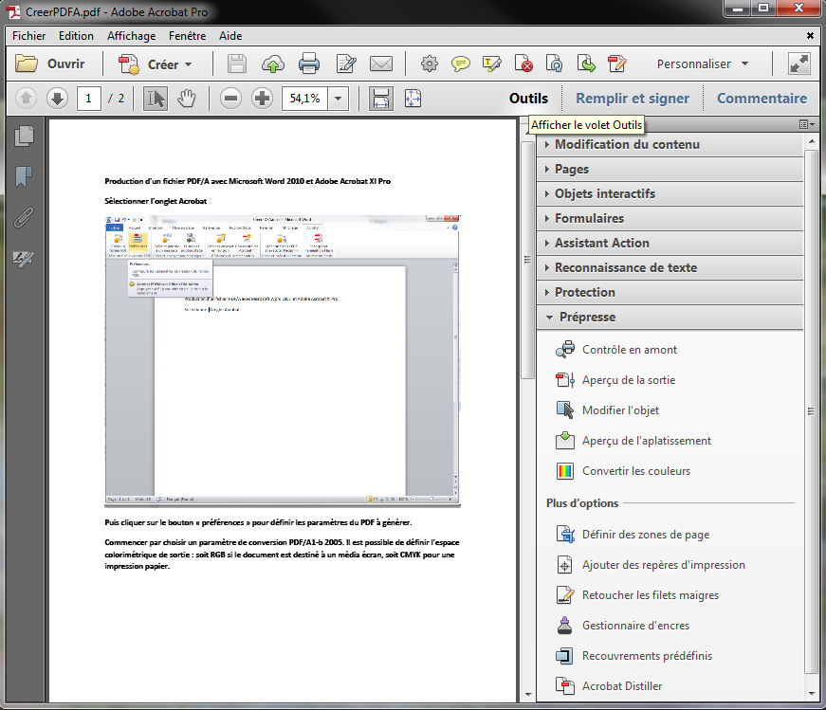Image resolution: width=826 pixels, height=710 pixels.
Task: Click the printer icon in toolbar
Action: tap(309, 64)
